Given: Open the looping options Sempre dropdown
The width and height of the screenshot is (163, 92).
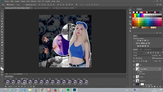Looking at the screenshot, I should [x=11, y=86].
